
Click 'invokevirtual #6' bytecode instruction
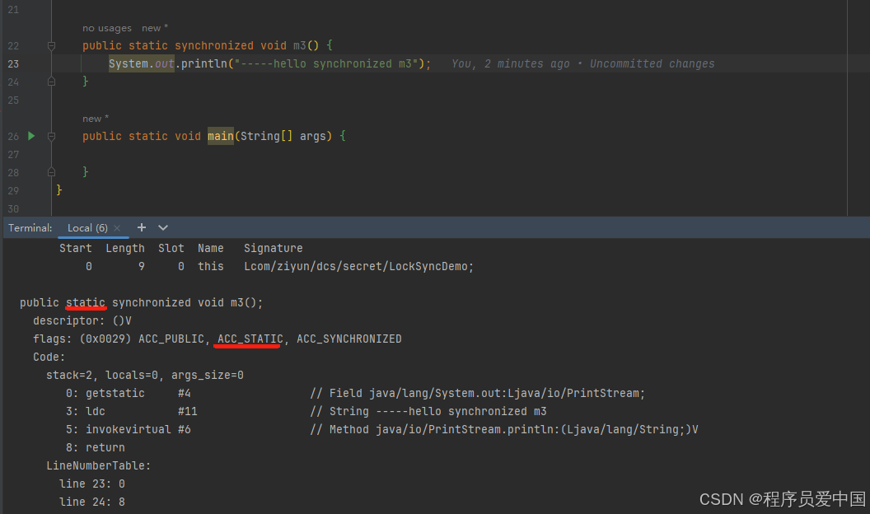(x=138, y=429)
